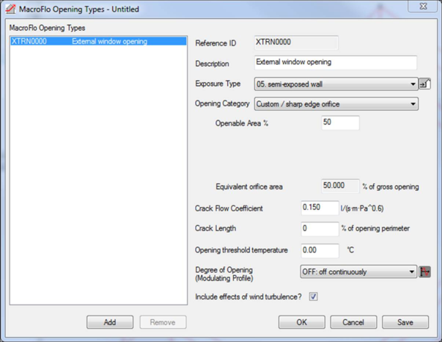Click the Remove button

coord(162,322)
